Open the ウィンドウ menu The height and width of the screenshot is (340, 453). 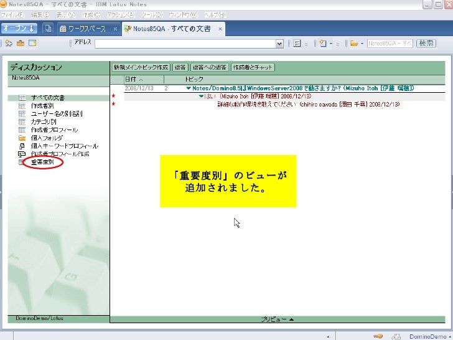183,14
